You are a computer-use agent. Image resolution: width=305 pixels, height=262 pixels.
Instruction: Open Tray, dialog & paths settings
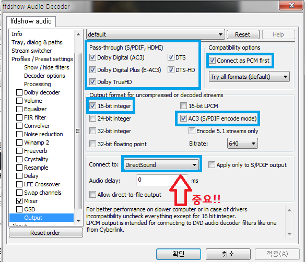(x=37, y=42)
